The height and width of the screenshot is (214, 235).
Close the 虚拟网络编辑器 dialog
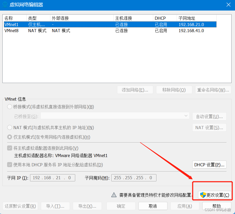pyautogui.click(x=228, y=5)
